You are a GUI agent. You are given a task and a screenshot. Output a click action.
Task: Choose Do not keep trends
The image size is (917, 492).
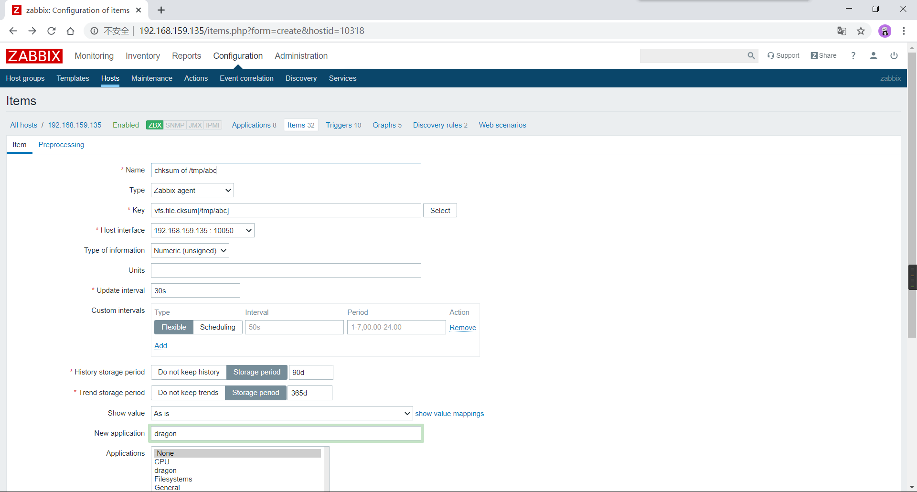(188, 393)
